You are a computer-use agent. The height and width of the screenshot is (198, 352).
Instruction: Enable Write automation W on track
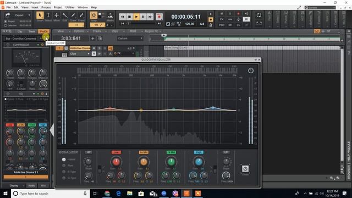[x=99, y=54]
